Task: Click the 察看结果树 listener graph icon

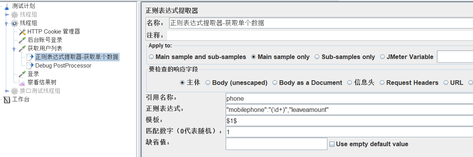Action: pyautogui.click(x=22, y=83)
